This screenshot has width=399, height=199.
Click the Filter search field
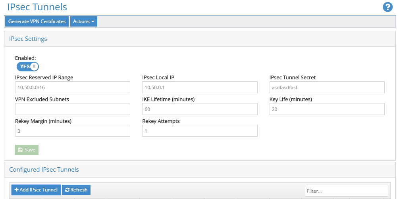pyautogui.click(x=346, y=191)
